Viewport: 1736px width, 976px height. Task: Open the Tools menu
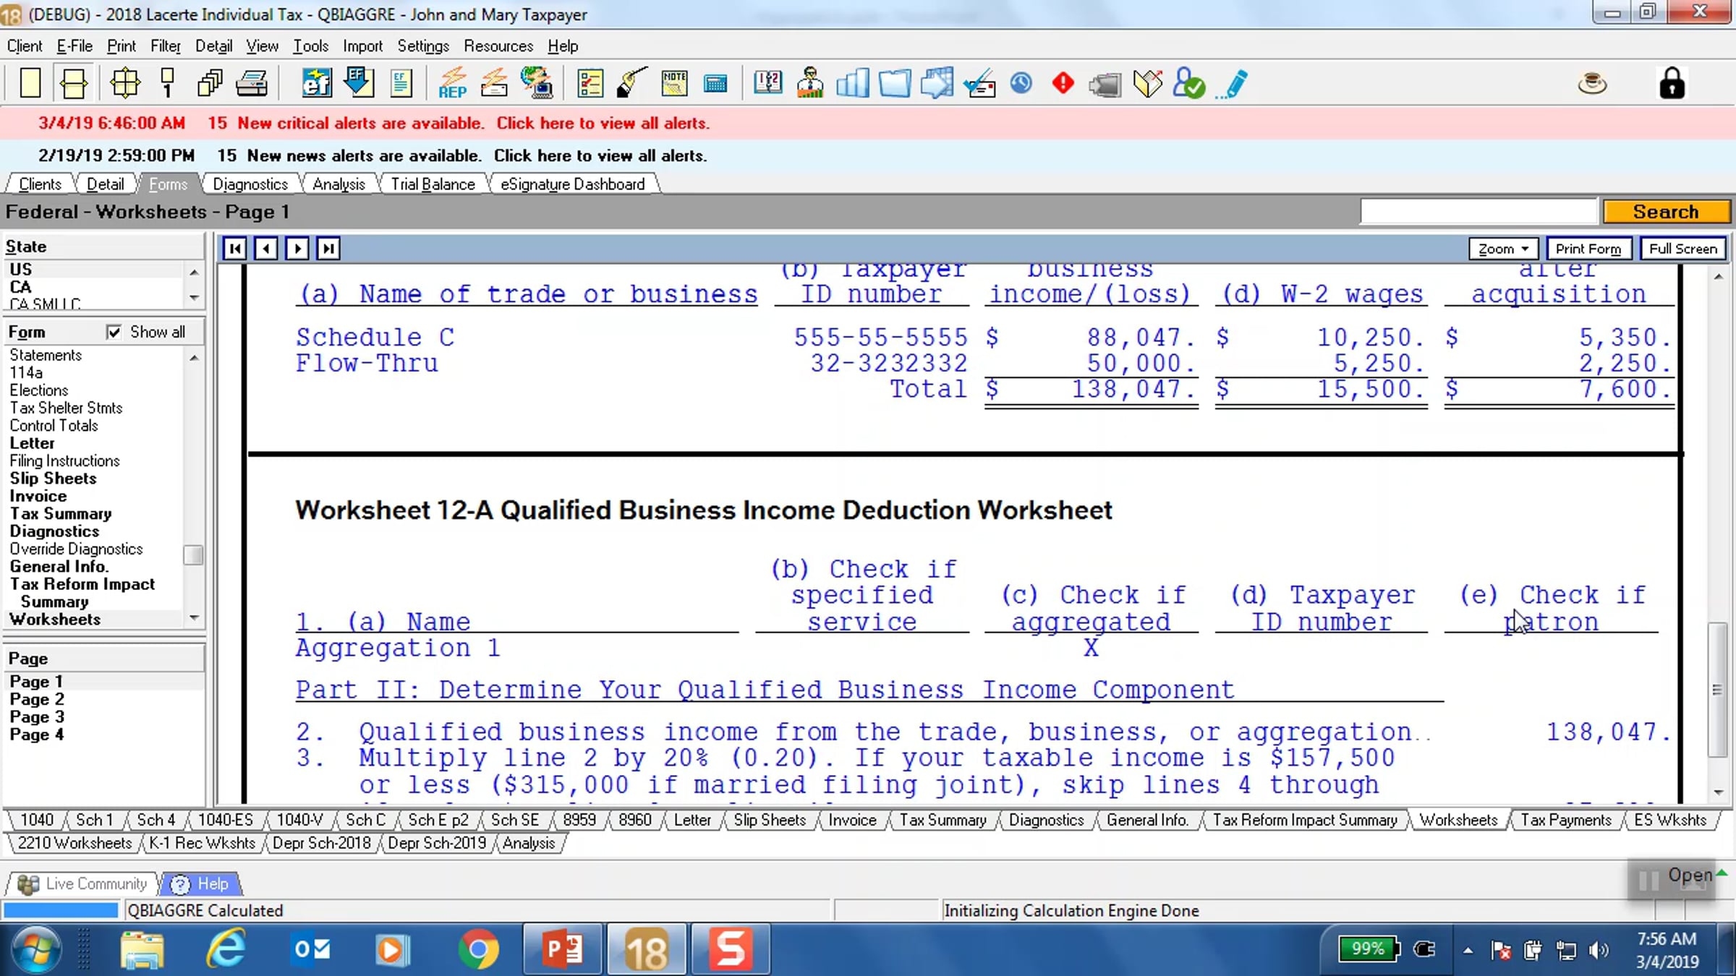point(310,46)
